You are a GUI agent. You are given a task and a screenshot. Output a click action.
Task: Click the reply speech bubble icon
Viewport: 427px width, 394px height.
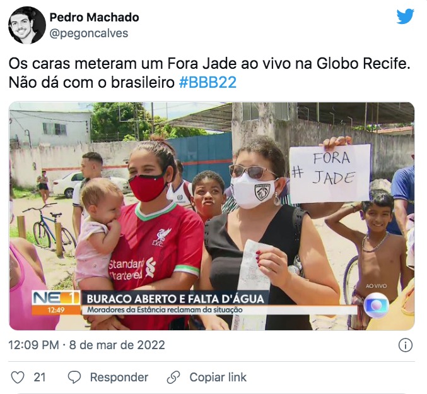click(74, 378)
